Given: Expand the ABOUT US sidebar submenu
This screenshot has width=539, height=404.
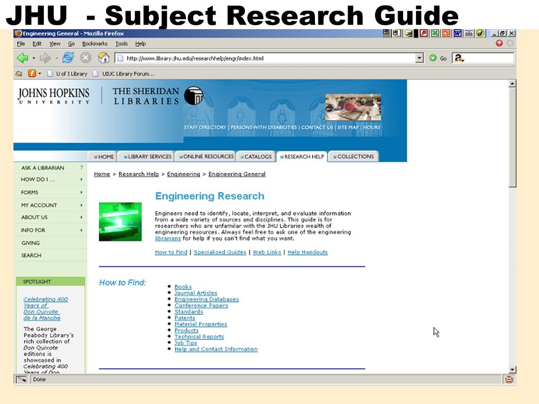Looking at the screenshot, I should point(81,217).
